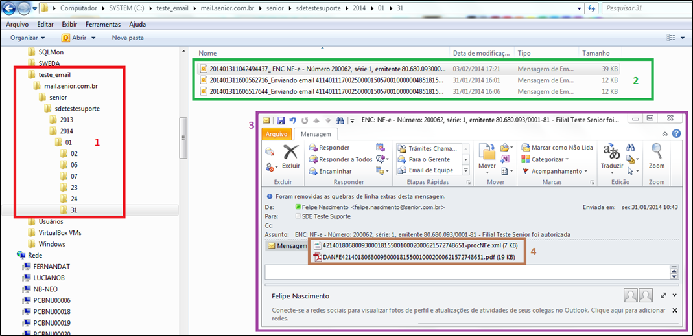Select the VirtualBox VMs folder

pyautogui.click(x=55, y=232)
